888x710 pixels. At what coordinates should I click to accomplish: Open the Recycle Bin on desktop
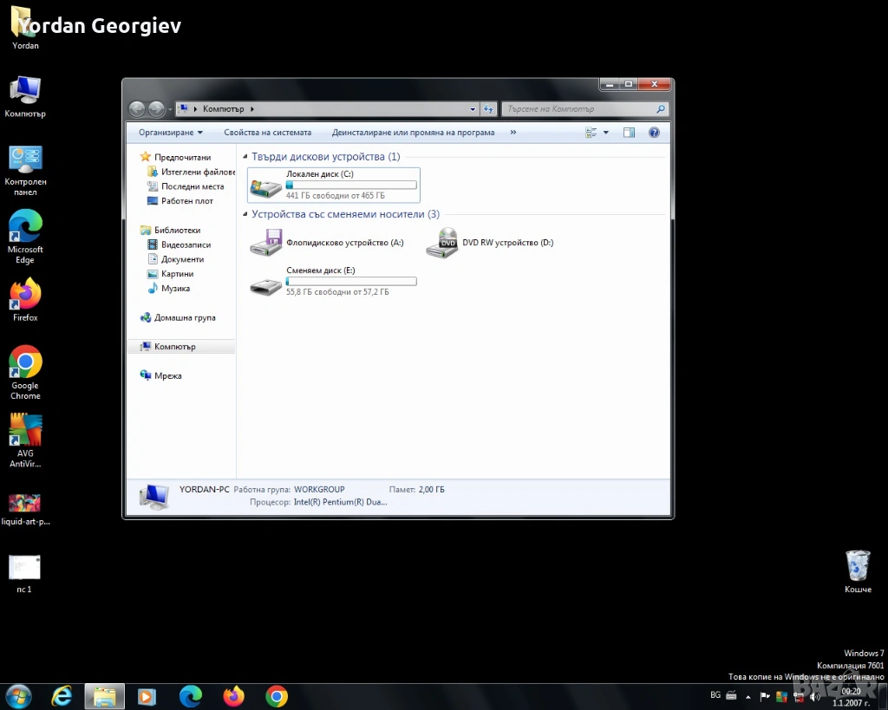(x=857, y=566)
